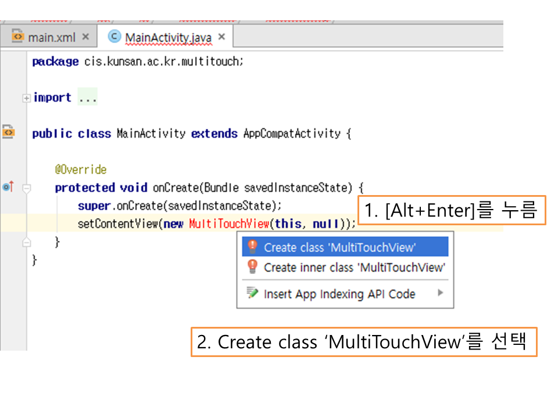Click the related XML file gutter icon
Viewport: 558px width, 418px height.
(8, 132)
